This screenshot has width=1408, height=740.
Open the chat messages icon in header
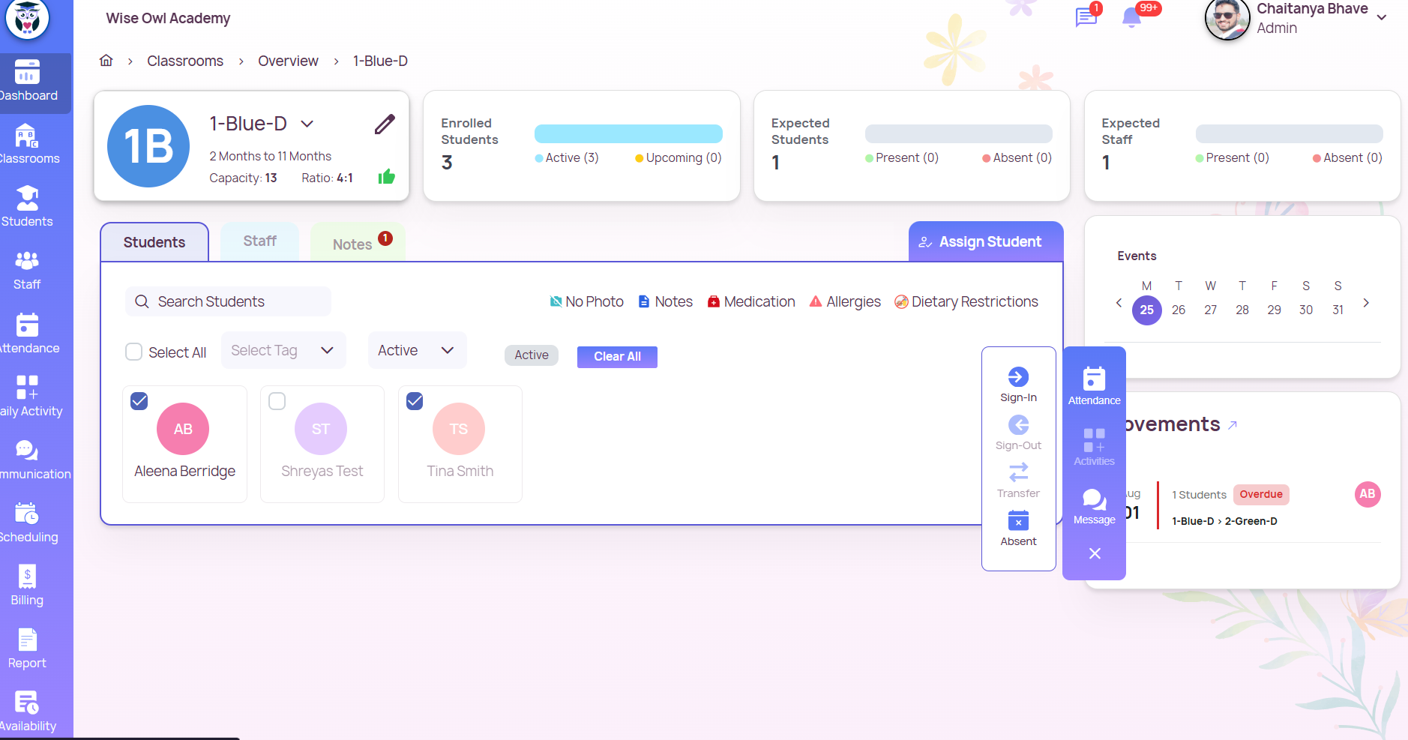1086,17
